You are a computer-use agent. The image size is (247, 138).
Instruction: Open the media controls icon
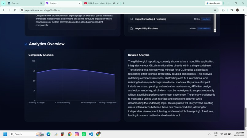[232, 10]
